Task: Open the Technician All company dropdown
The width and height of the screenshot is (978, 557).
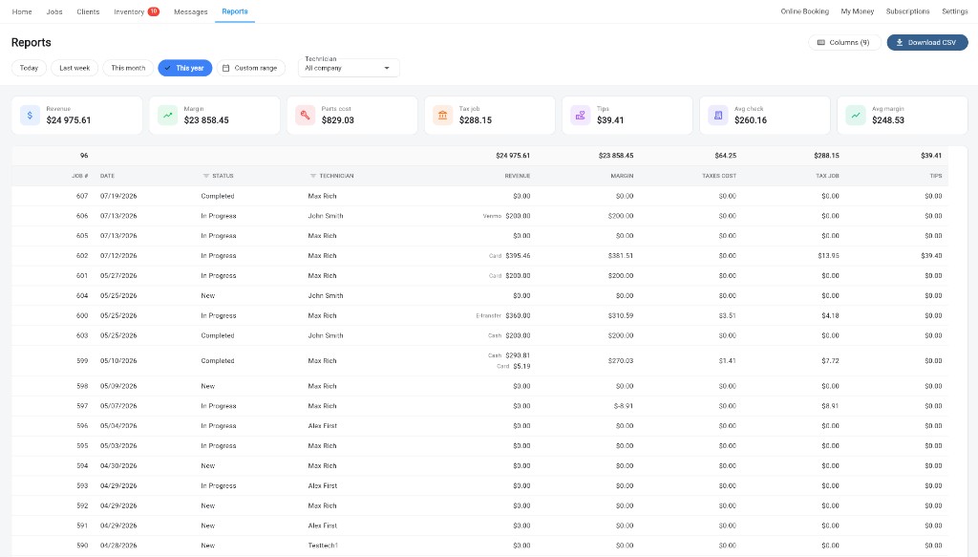Action: click(x=349, y=68)
